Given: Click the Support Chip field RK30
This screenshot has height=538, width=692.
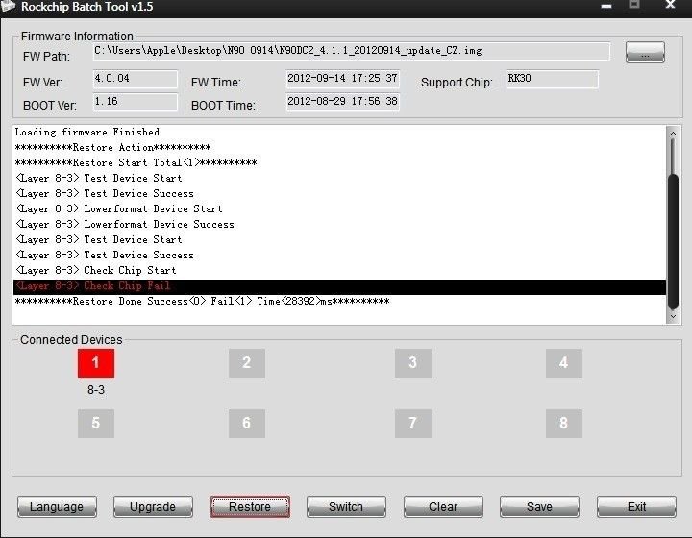Looking at the screenshot, I should pos(552,79).
